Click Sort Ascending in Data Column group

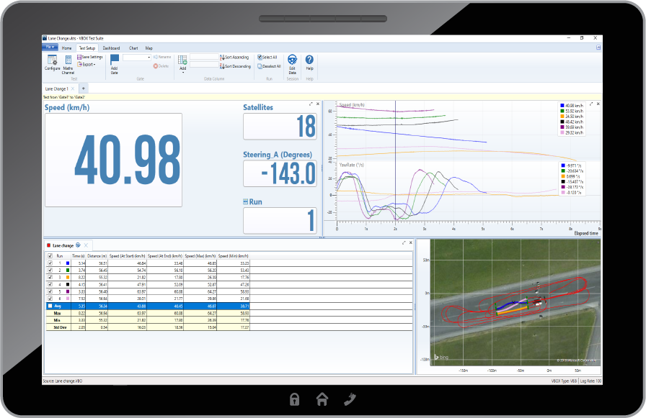(234, 57)
